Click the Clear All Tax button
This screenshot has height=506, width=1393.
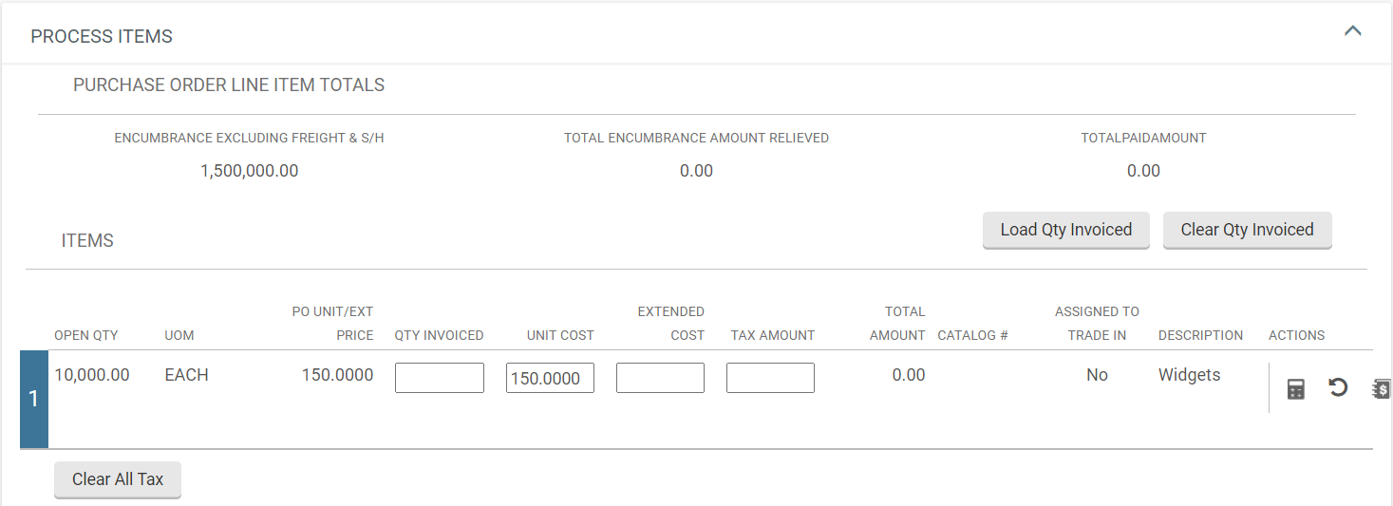click(118, 479)
